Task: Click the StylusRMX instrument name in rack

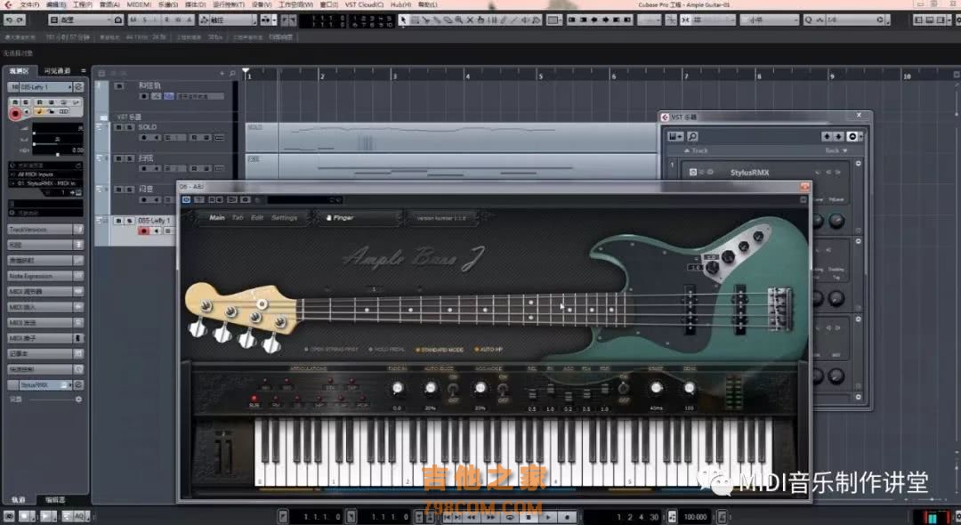Action: [x=749, y=173]
